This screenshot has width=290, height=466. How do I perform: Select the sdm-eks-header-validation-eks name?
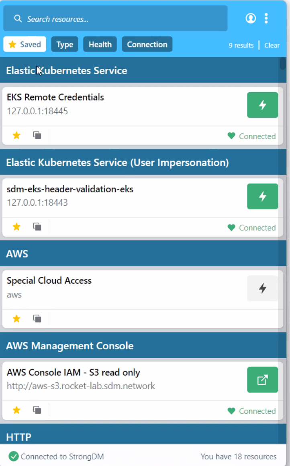(x=70, y=189)
